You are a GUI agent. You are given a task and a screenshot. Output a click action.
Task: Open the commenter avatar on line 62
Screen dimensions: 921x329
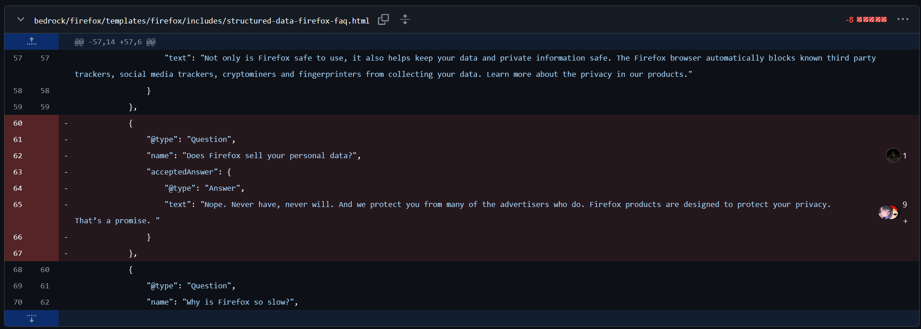893,155
